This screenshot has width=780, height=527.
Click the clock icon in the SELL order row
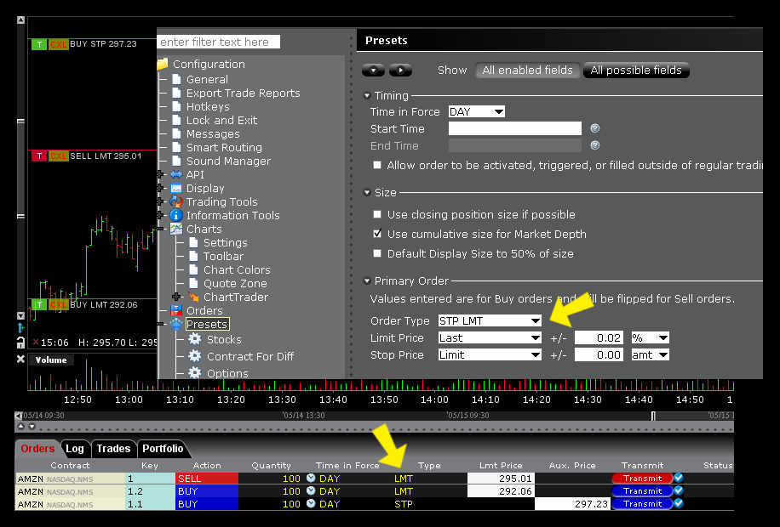311,478
